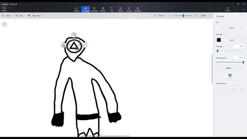Activate Magic select
Viewport: 247px width, 139px height.
34,15
